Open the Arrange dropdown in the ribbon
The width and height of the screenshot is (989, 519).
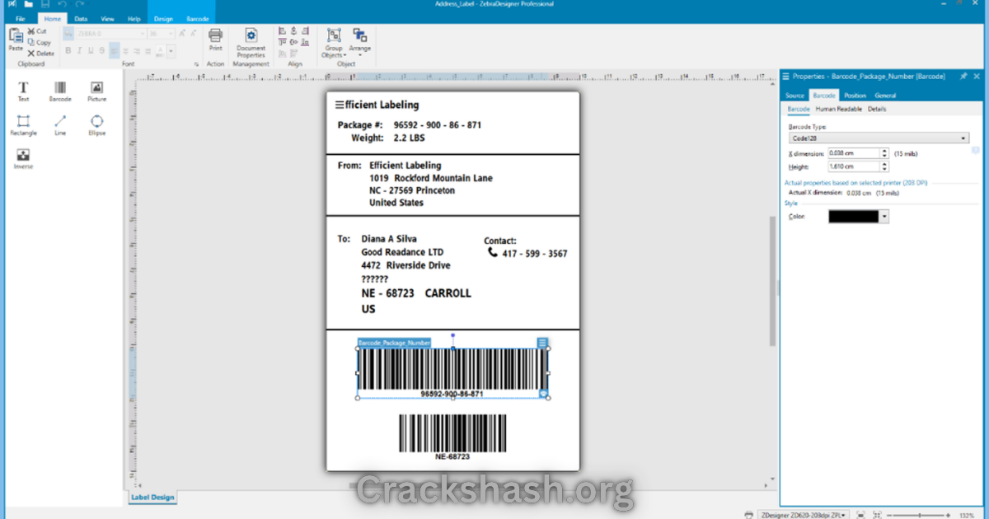[360, 42]
